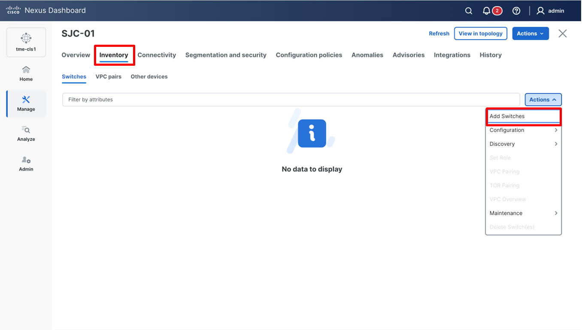Open the global search magnifier
This screenshot has height=330, width=582.
(468, 10)
